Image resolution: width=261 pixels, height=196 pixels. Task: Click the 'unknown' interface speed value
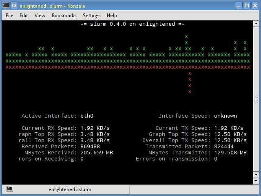tap(226, 116)
